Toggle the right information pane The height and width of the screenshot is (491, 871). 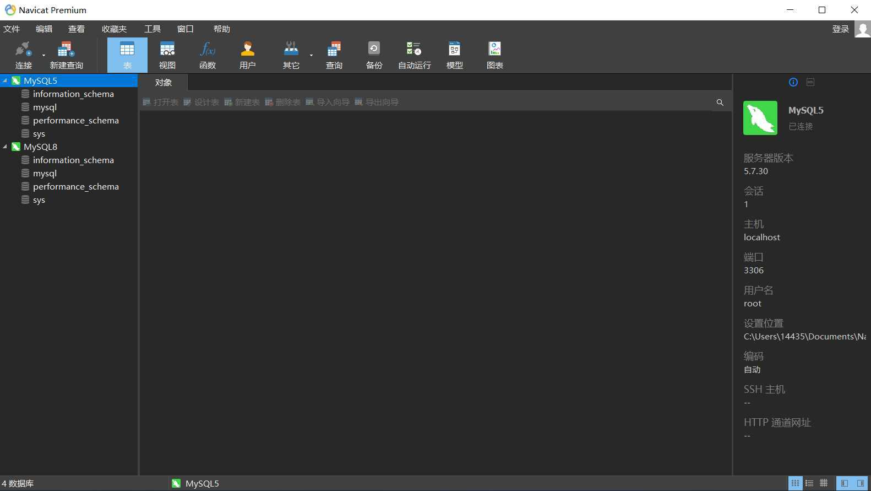pos(860,483)
